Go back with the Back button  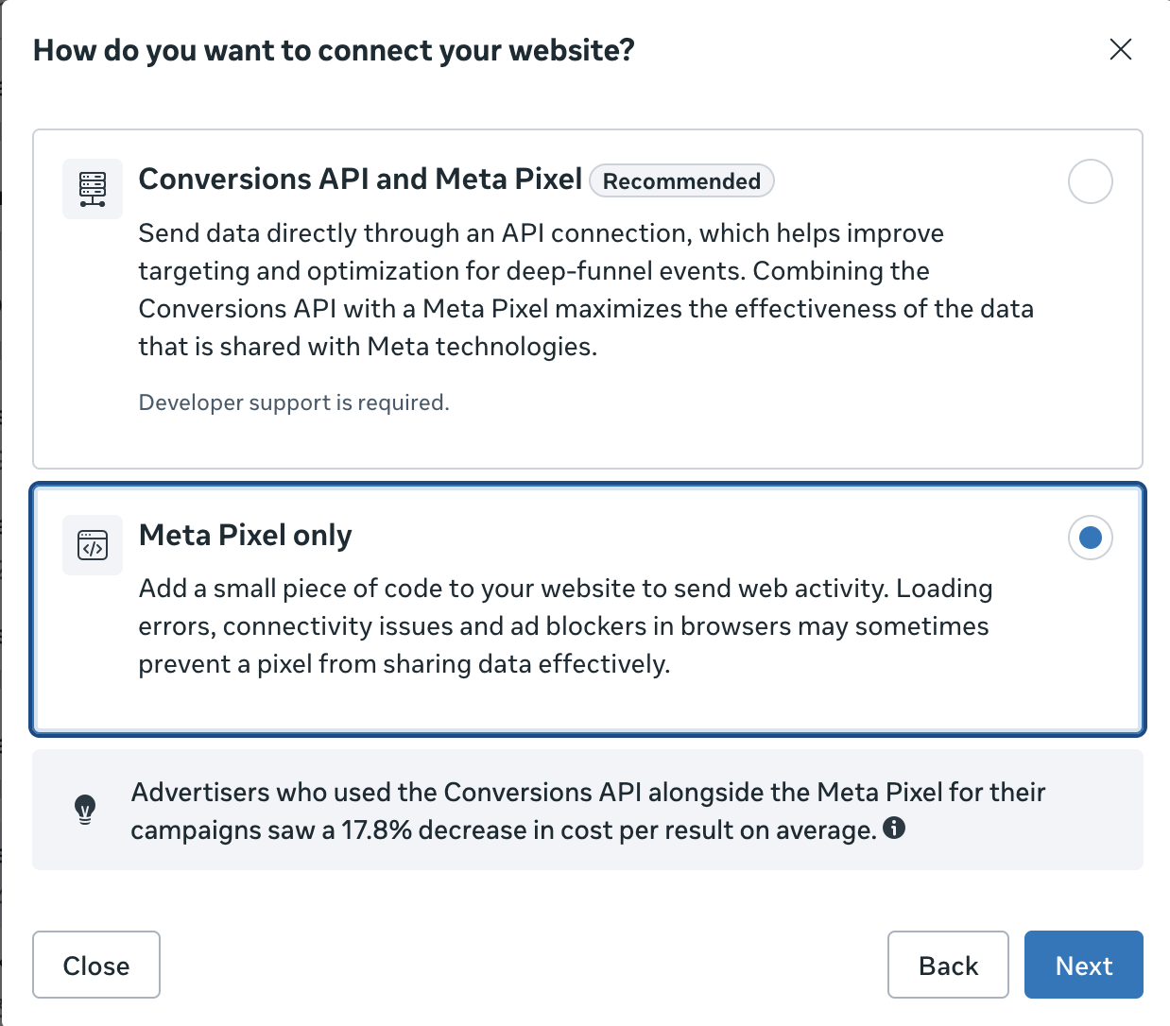(x=948, y=965)
